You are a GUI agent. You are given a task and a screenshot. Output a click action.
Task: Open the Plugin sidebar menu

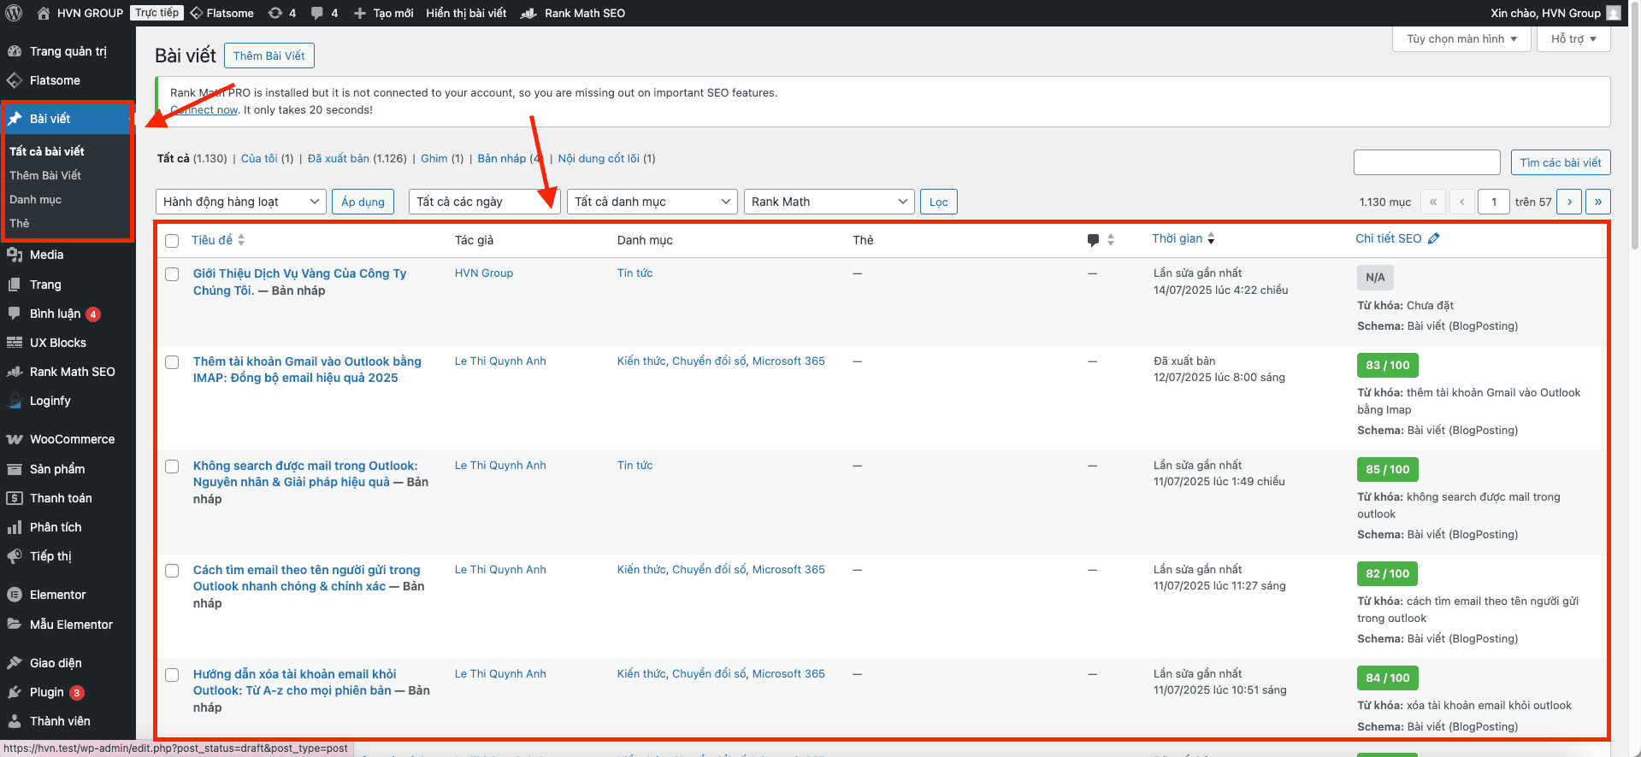click(x=68, y=692)
